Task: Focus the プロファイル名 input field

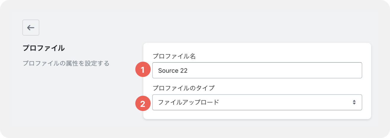Action: click(257, 70)
